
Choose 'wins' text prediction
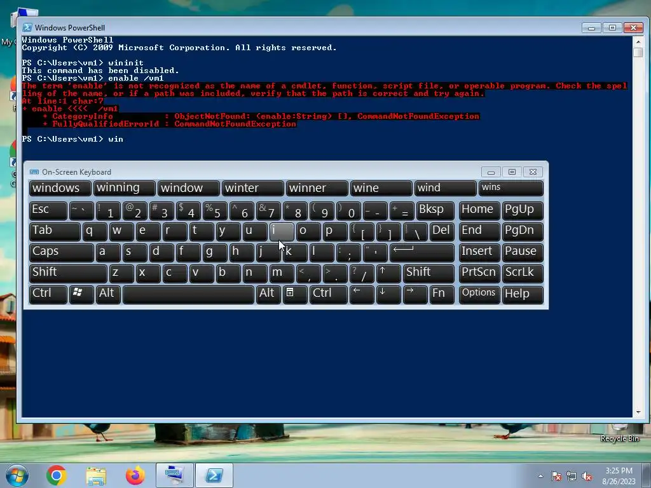click(511, 188)
